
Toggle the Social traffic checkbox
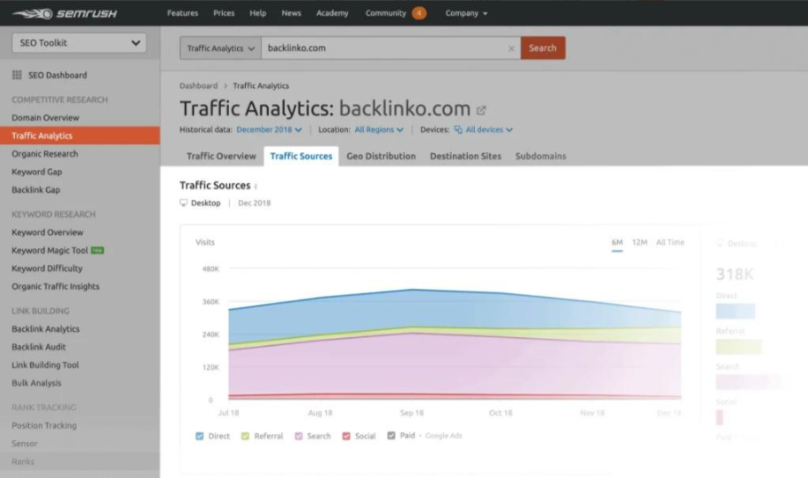click(x=346, y=436)
